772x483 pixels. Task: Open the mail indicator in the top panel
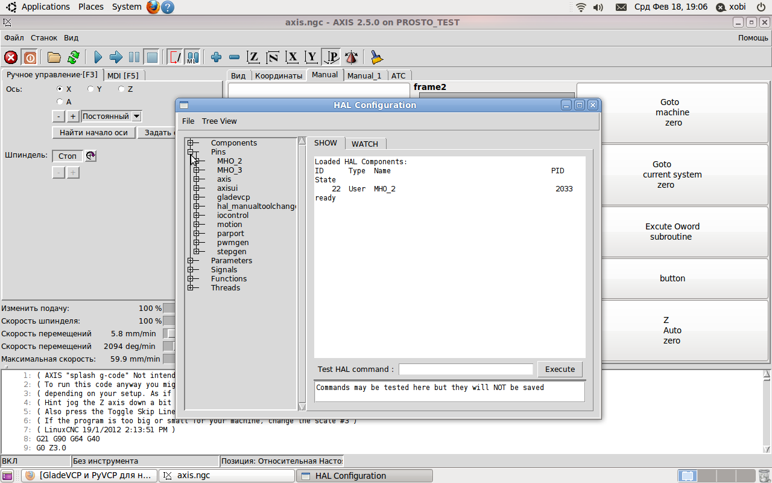(621, 7)
